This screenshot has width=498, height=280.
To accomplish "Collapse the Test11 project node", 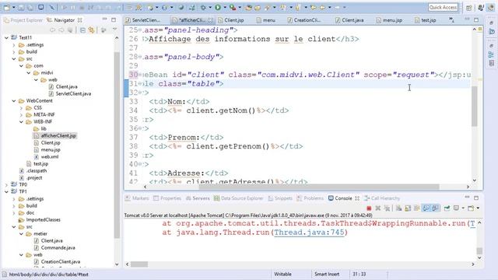I will (x=6, y=37).
